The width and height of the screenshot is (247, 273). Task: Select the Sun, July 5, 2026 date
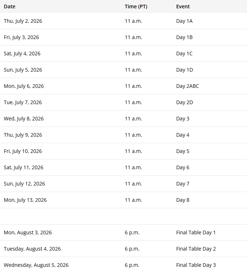[23, 70]
